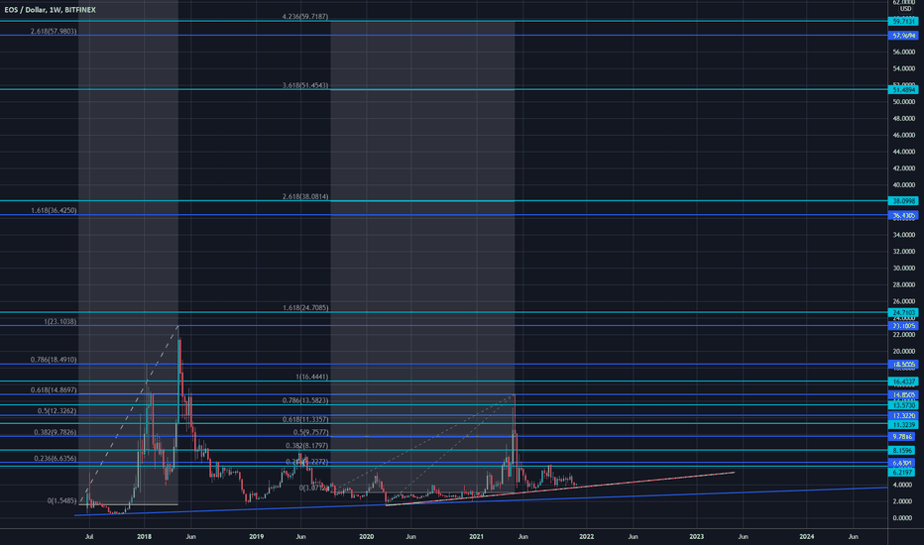This screenshot has height=545, width=924.
Task: Click the cyan 11.3239 price tag
Action: (903, 425)
